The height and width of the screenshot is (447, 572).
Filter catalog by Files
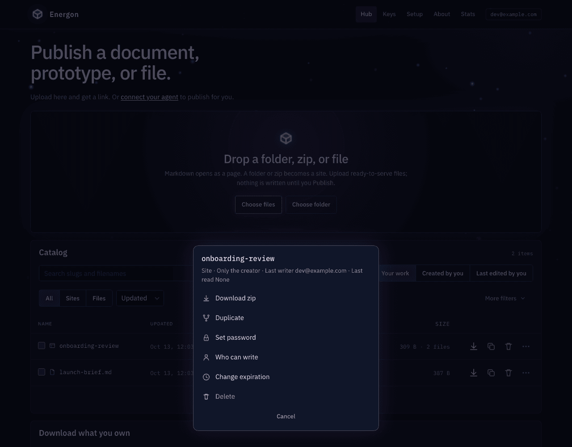click(99, 298)
